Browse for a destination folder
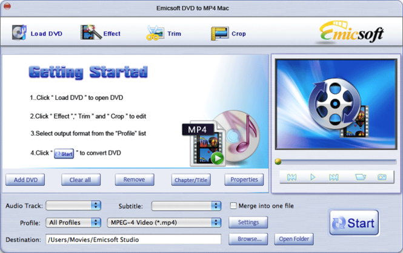Screen dimensions: 403x253 248,239
